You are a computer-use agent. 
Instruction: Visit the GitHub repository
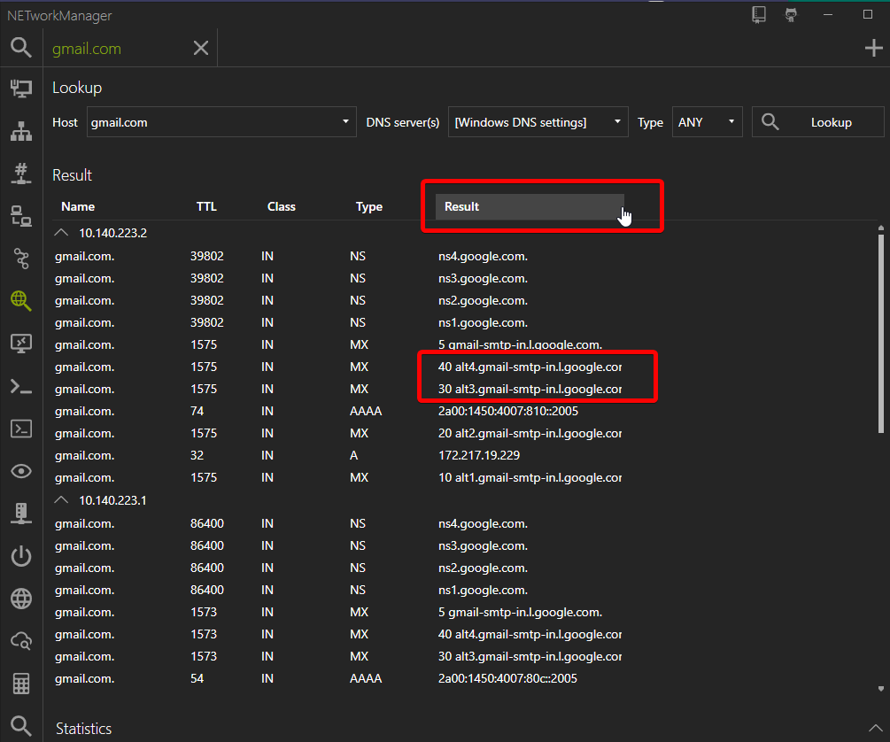tap(790, 14)
